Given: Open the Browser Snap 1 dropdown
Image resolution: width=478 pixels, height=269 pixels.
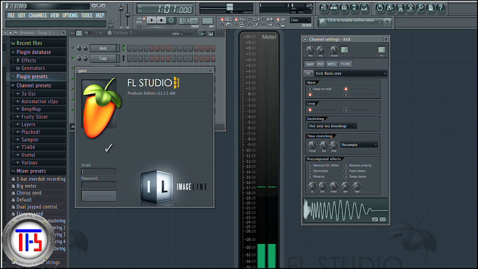Looking at the screenshot, I should (36, 33).
